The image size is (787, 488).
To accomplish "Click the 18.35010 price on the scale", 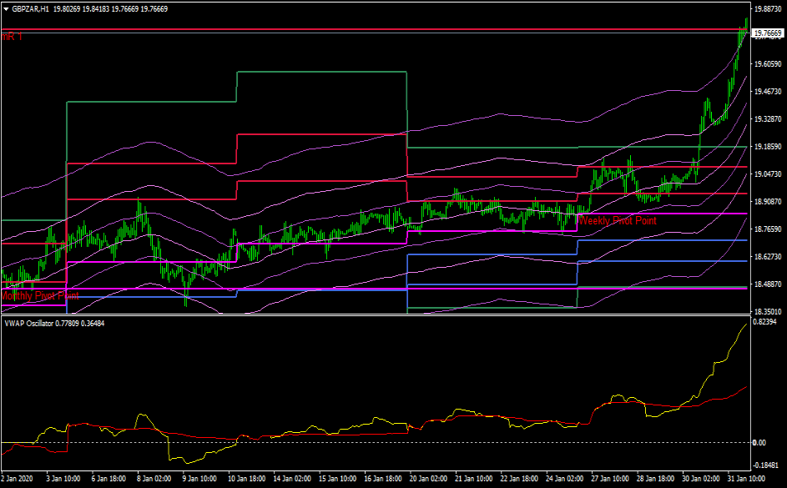I will click(766, 312).
